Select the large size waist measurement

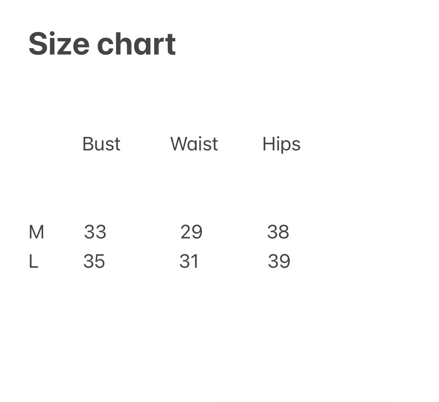[x=189, y=261]
